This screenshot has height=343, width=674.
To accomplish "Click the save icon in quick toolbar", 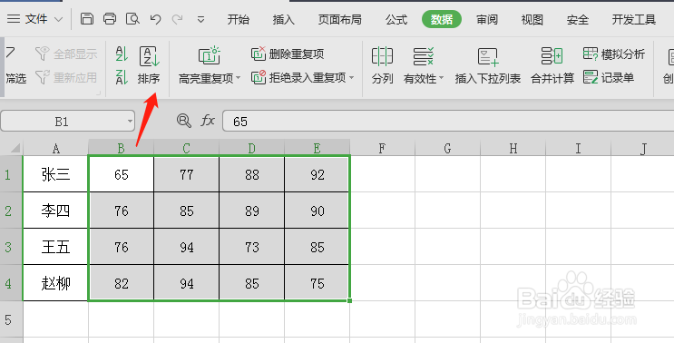I will pyautogui.click(x=87, y=19).
